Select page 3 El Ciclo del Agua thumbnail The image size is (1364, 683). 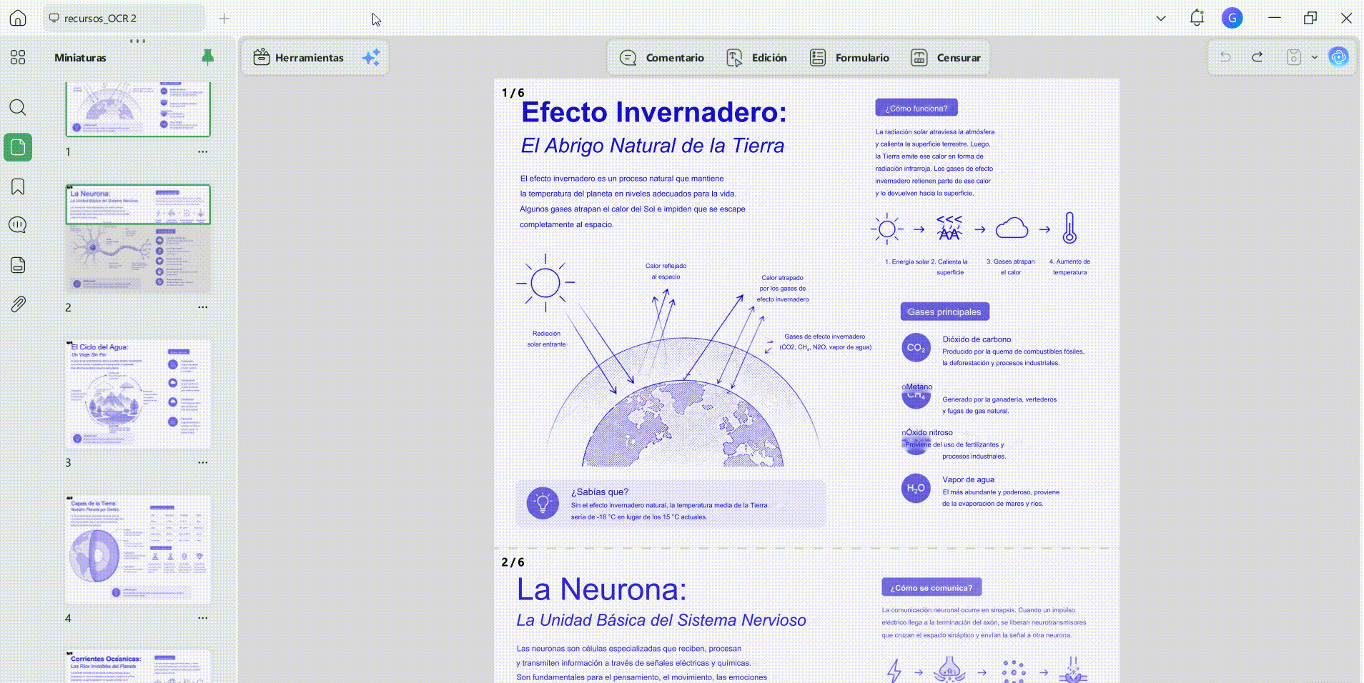138,394
